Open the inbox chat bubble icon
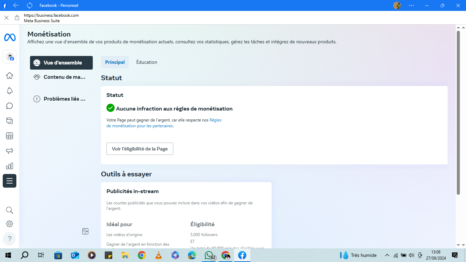 [10, 106]
